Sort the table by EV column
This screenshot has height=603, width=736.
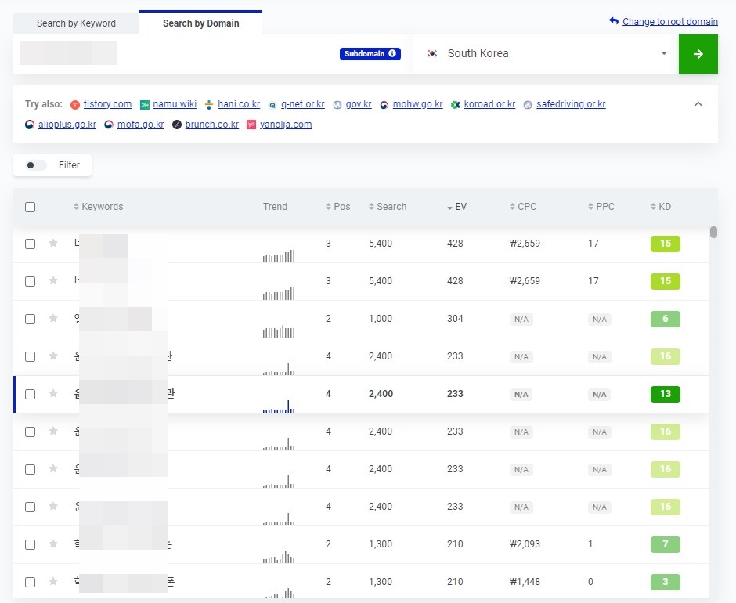tap(456, 207)
